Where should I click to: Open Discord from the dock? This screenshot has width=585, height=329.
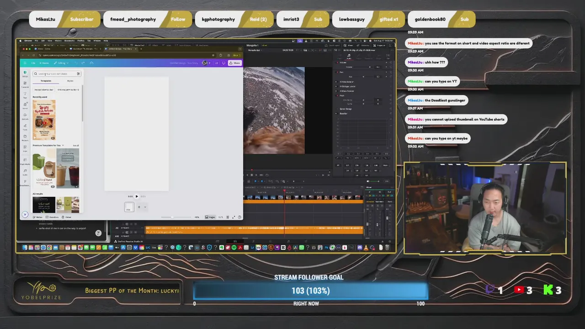point(360,247)
